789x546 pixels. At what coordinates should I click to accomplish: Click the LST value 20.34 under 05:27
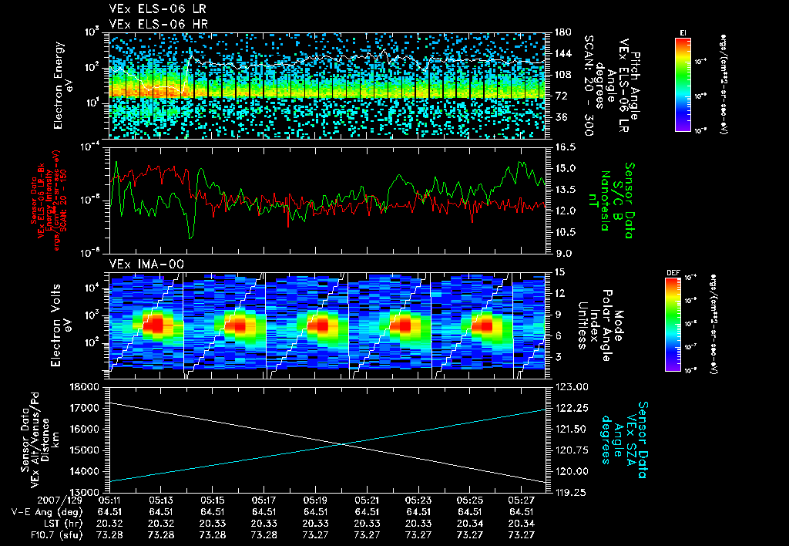(x=522, y=524)
